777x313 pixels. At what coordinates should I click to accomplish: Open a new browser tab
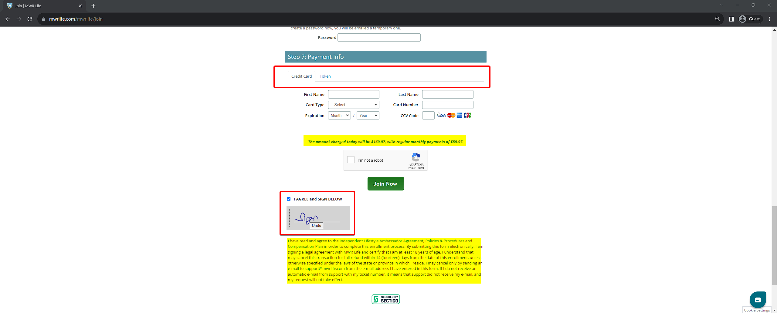coord(93,6)
